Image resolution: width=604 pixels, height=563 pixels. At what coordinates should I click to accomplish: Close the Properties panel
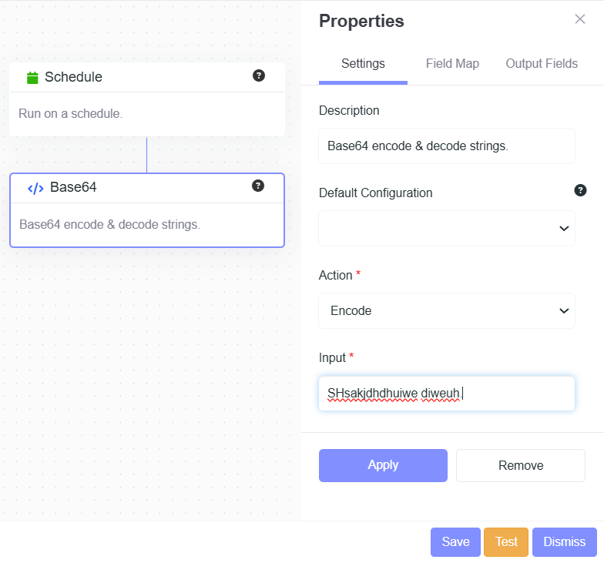(x=580, y=19)
